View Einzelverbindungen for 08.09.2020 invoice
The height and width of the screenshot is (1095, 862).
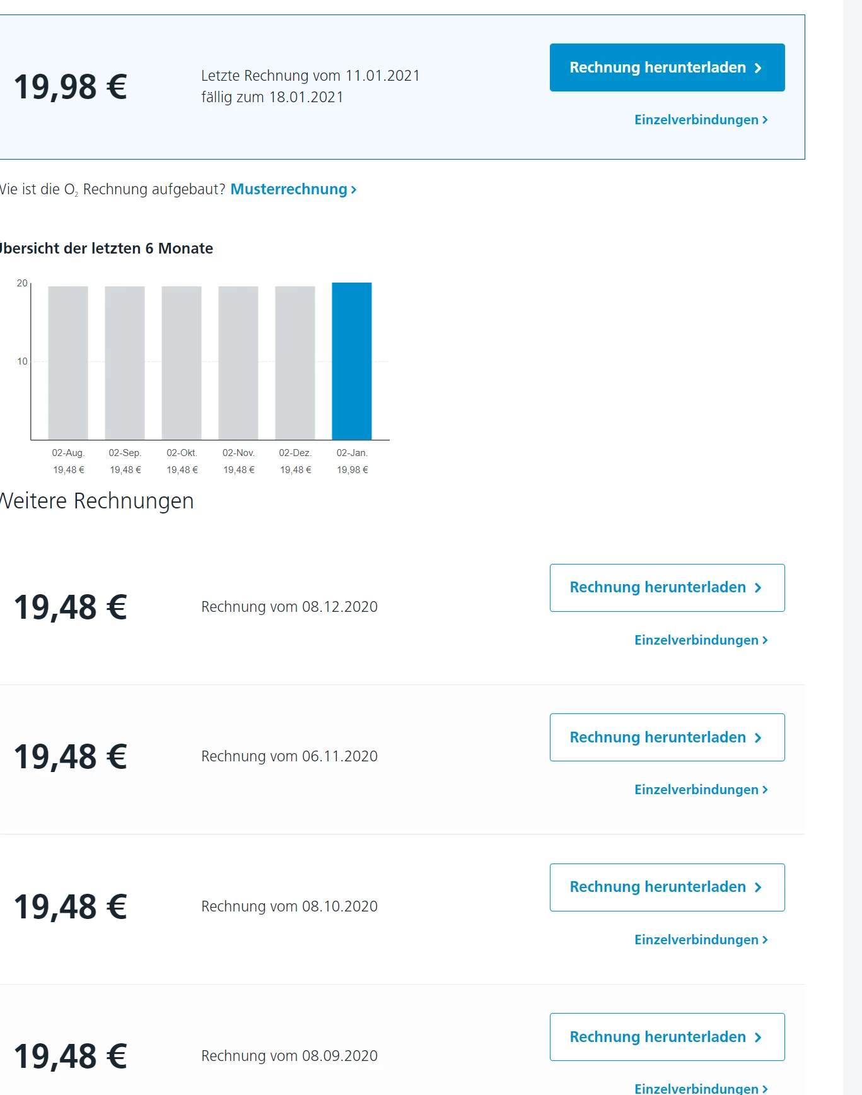tap(701, 1088)
